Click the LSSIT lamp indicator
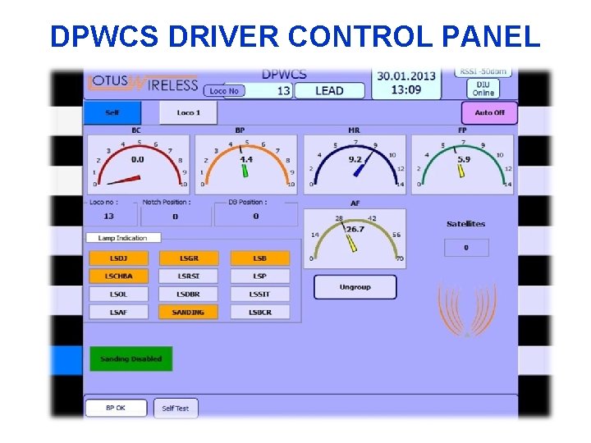The width and height of the screenshot is (591, 443). pyautogui.click(x=260, y=295)
